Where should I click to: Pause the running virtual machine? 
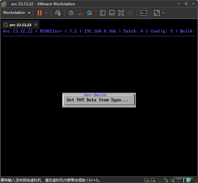(40, 13)
